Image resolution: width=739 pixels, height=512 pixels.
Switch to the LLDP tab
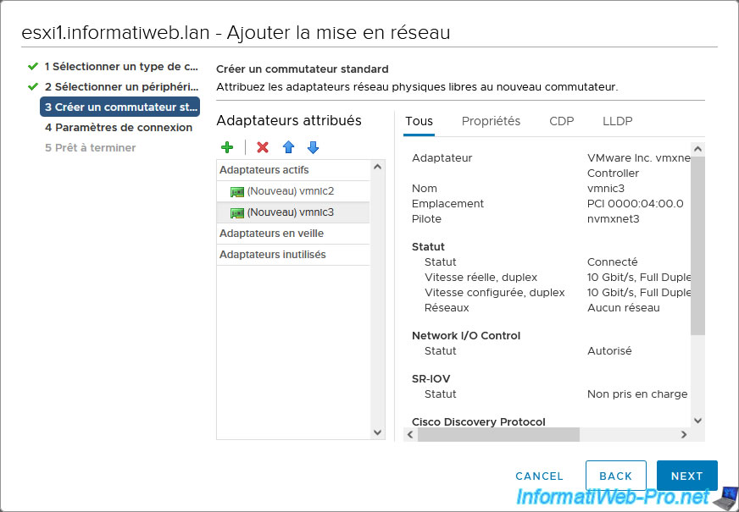(x=617, y=121)
